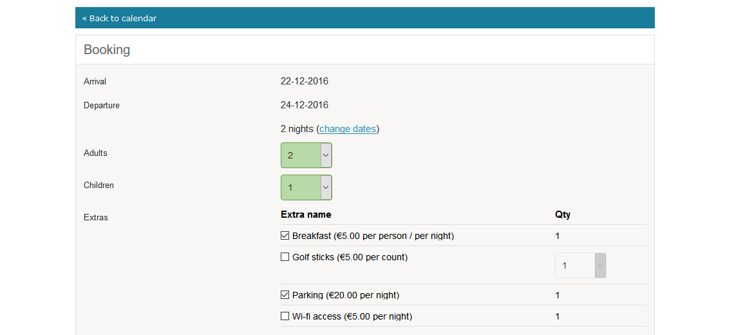Open the Golf sticks quantity dropdown
This screenshot has width=734, height=335.
tap(581, 265)
